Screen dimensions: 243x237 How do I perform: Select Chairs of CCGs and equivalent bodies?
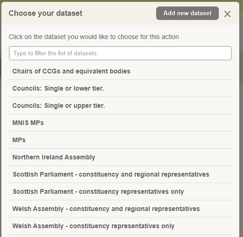click(120, 71)
